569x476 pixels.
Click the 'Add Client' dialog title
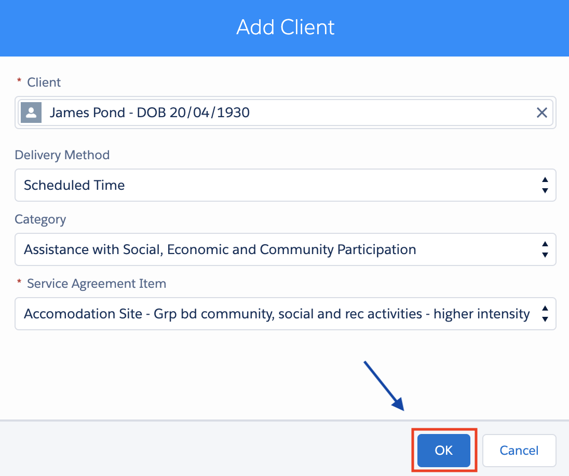tap(285, 27)
